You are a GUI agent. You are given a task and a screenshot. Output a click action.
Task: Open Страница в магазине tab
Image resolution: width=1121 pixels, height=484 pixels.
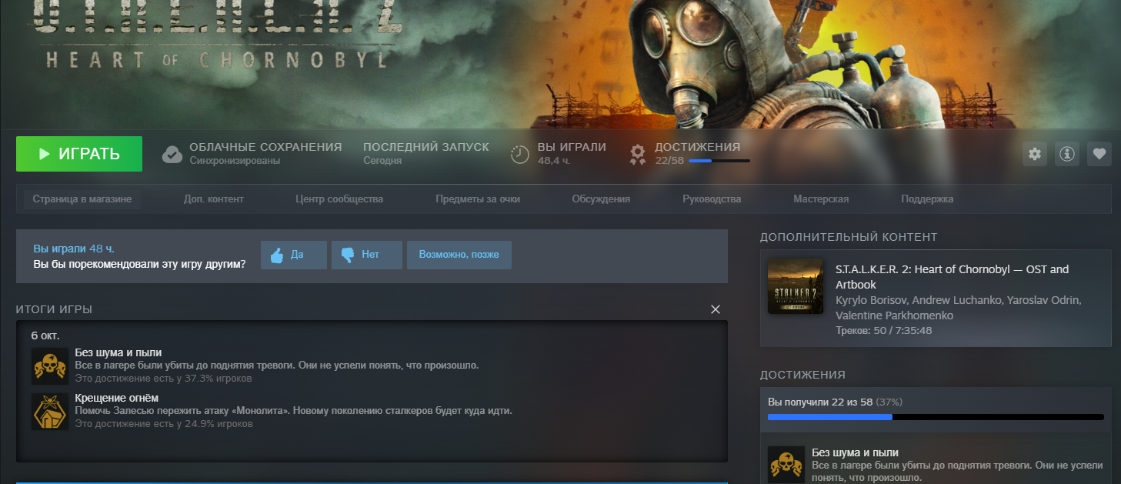click(82, 199)
